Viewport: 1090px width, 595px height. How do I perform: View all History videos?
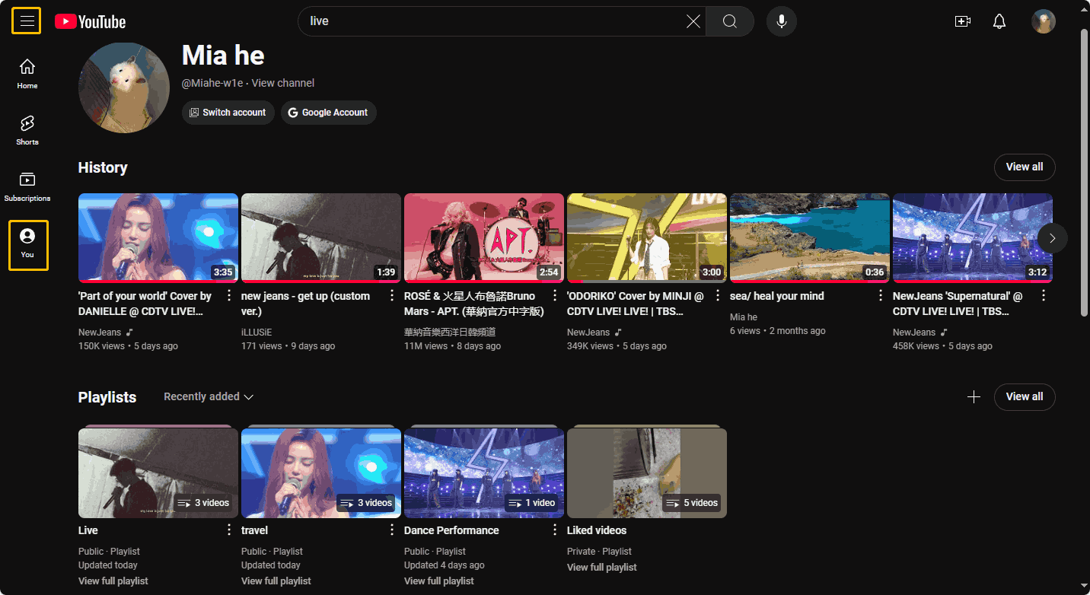1025,167
